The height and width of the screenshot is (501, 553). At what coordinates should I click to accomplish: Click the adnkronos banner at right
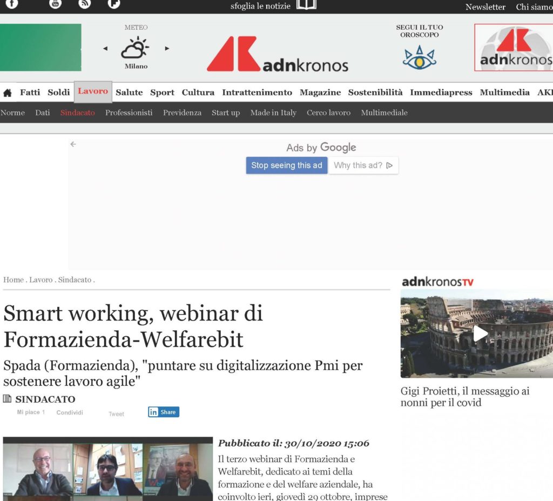[514, 48]
